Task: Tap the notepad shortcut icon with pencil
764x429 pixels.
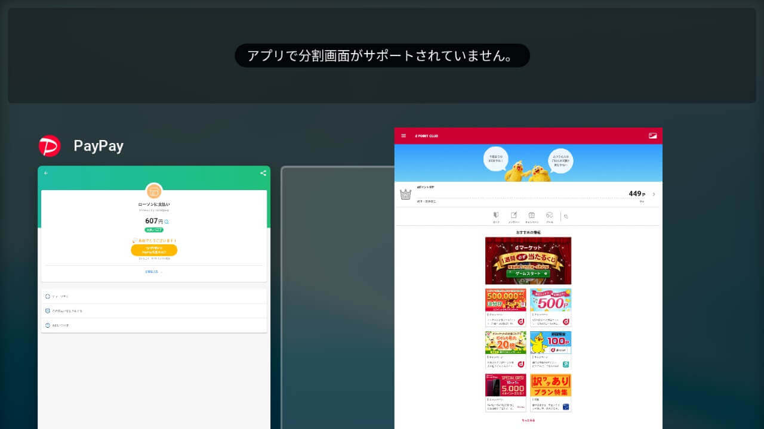Action: [513, 216]
